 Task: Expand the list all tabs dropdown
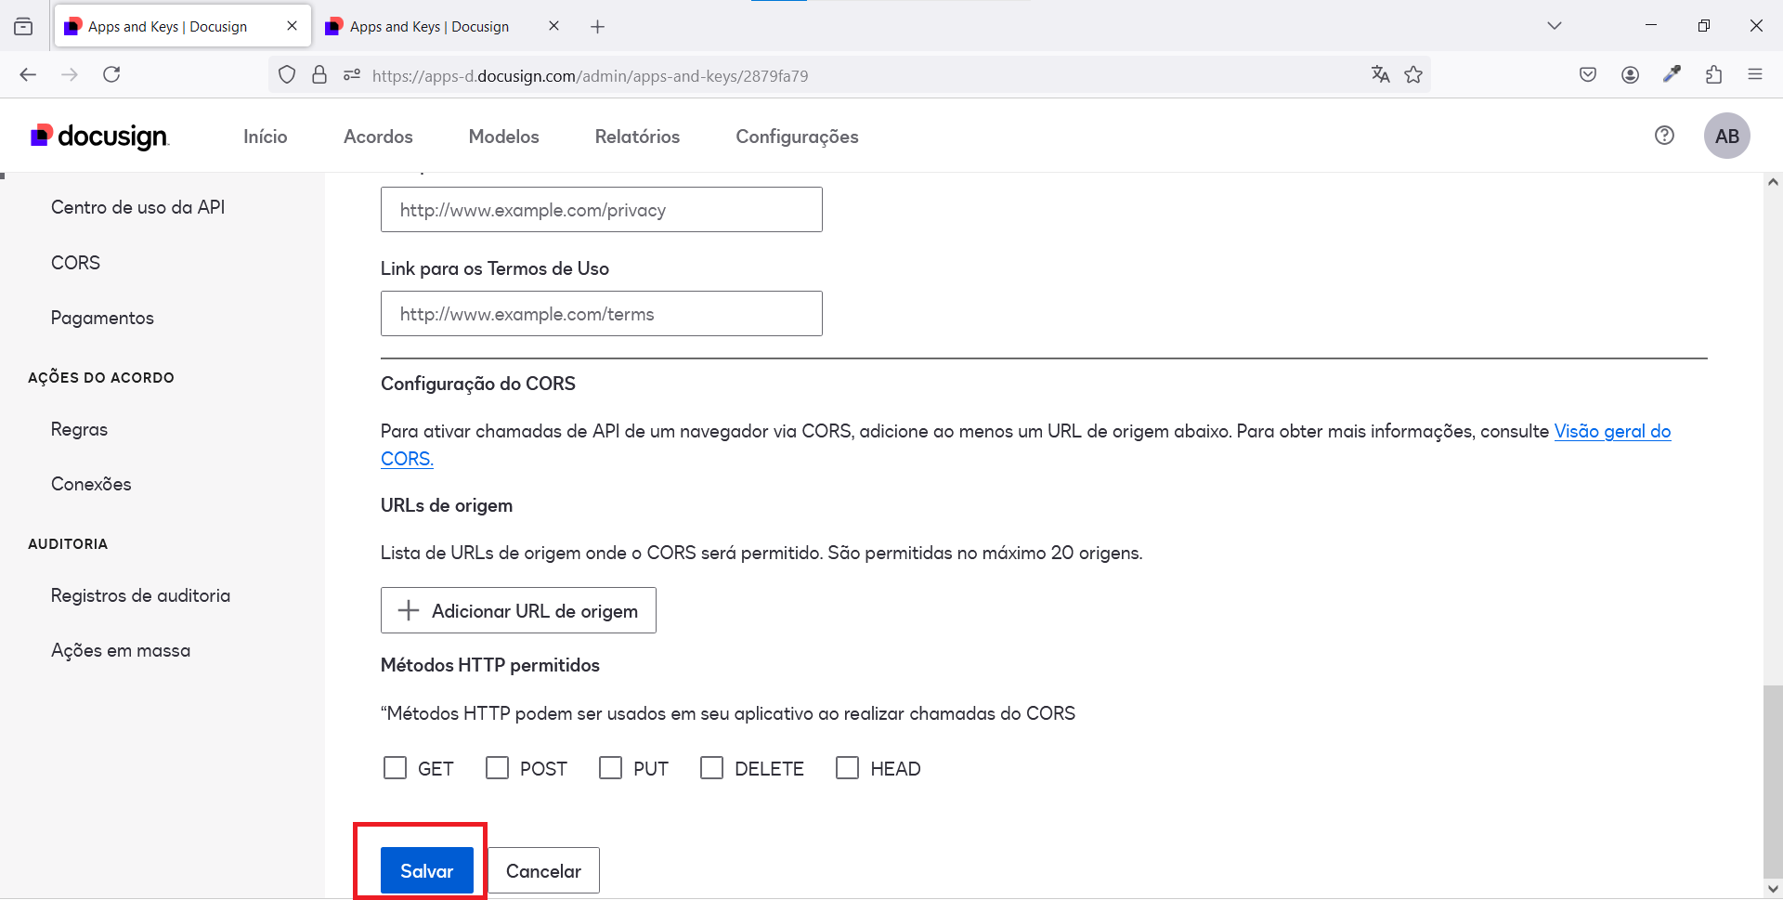tap(1554, 26)
